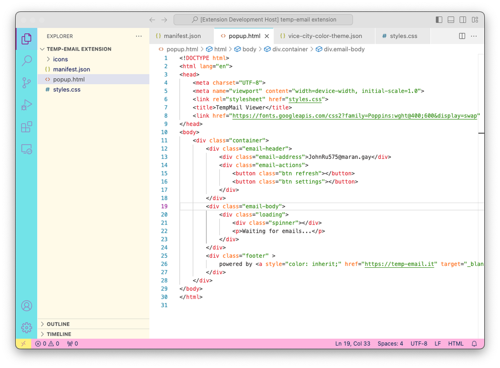Customize layout from the title bar
500x368 pixels.
[475, 20]
